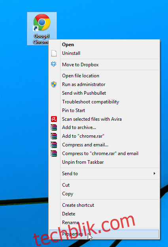Choose Compress to "chrome.rar" and email

tap(104, 153)
